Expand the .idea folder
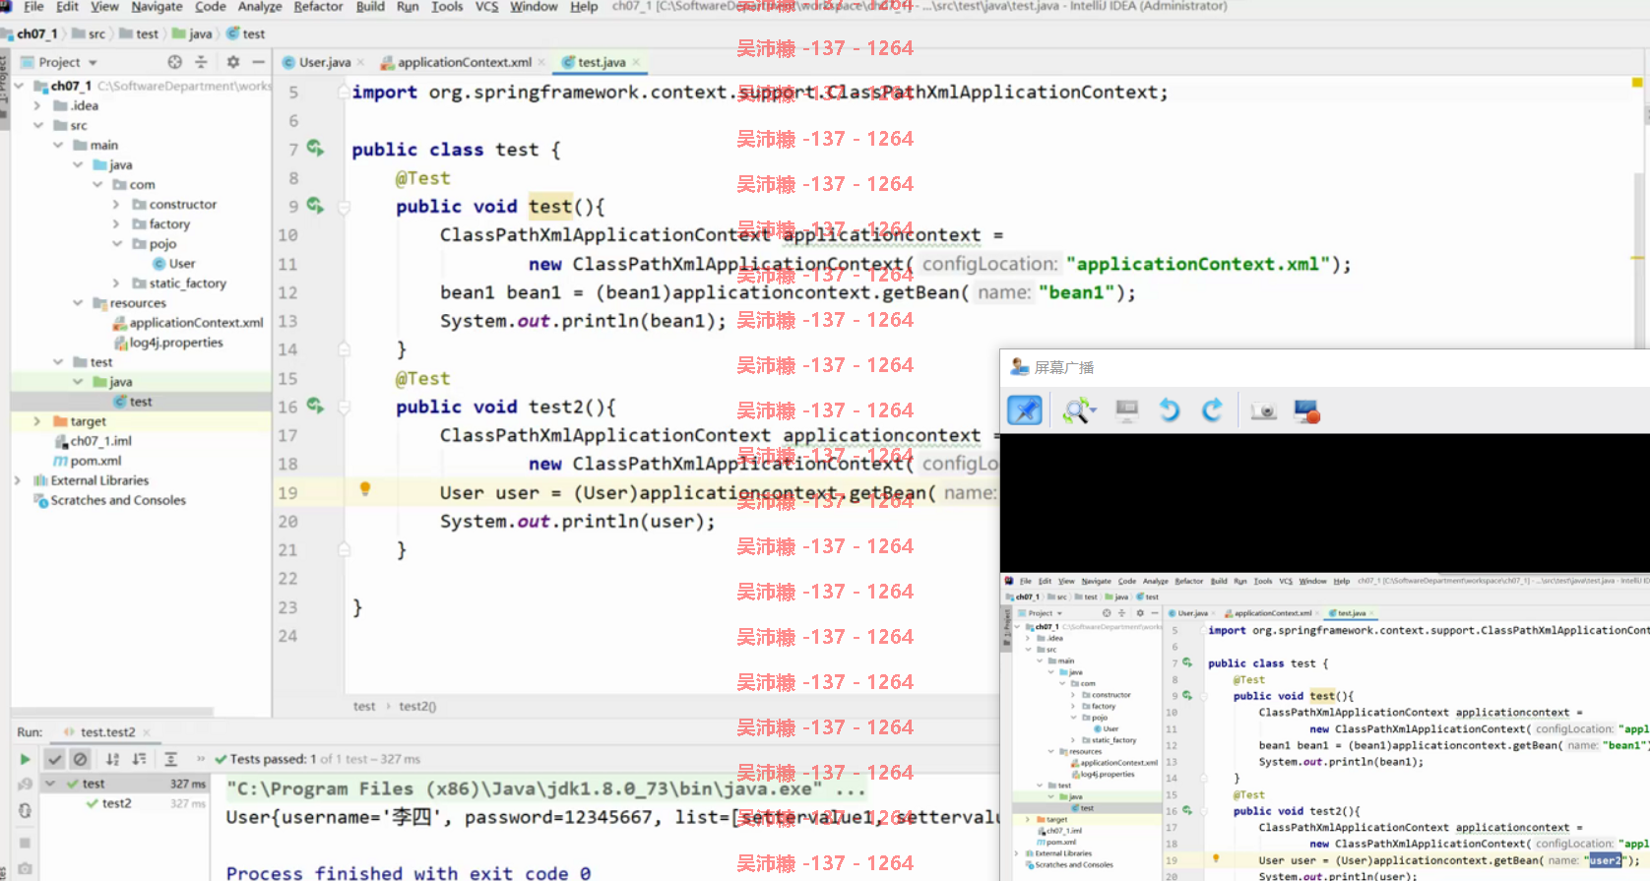The image size is (1650, 881). (x=37, y=105)
